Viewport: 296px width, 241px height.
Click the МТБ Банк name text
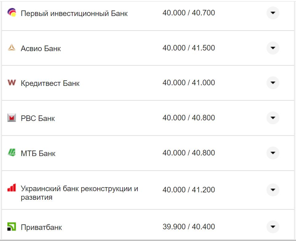pyautogui.click(x=38, y=153)
